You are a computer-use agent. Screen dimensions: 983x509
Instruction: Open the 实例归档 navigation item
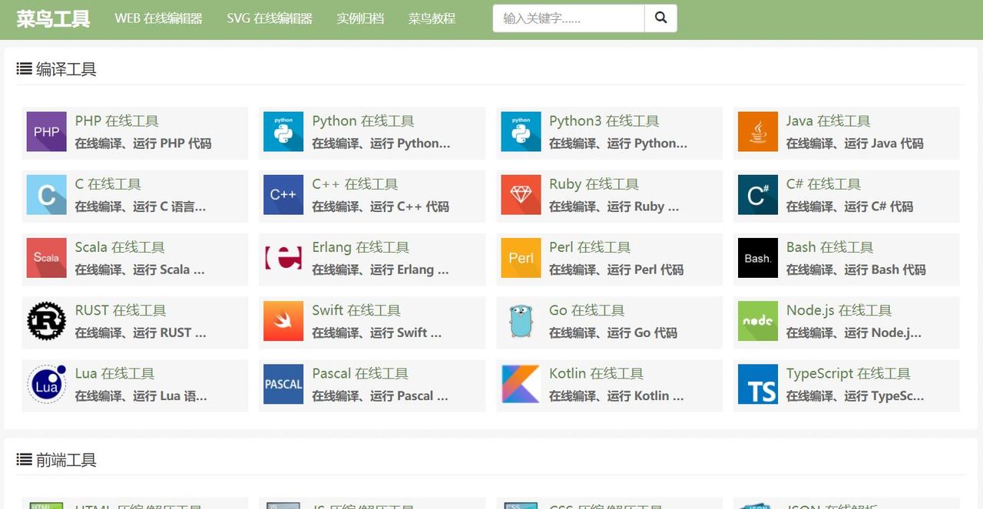(360, 18)
